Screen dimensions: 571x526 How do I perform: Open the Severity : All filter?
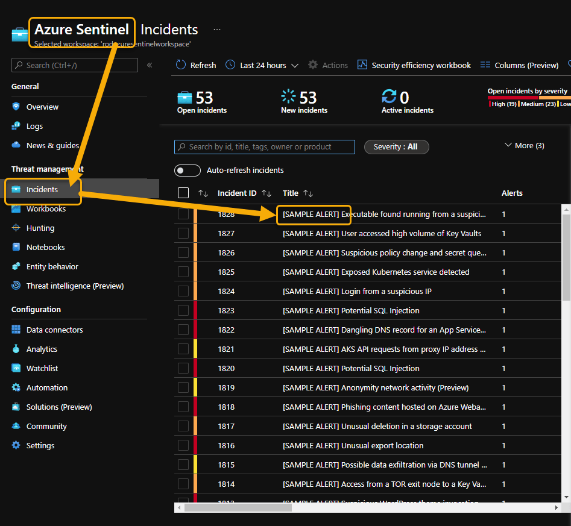(396, 146)
